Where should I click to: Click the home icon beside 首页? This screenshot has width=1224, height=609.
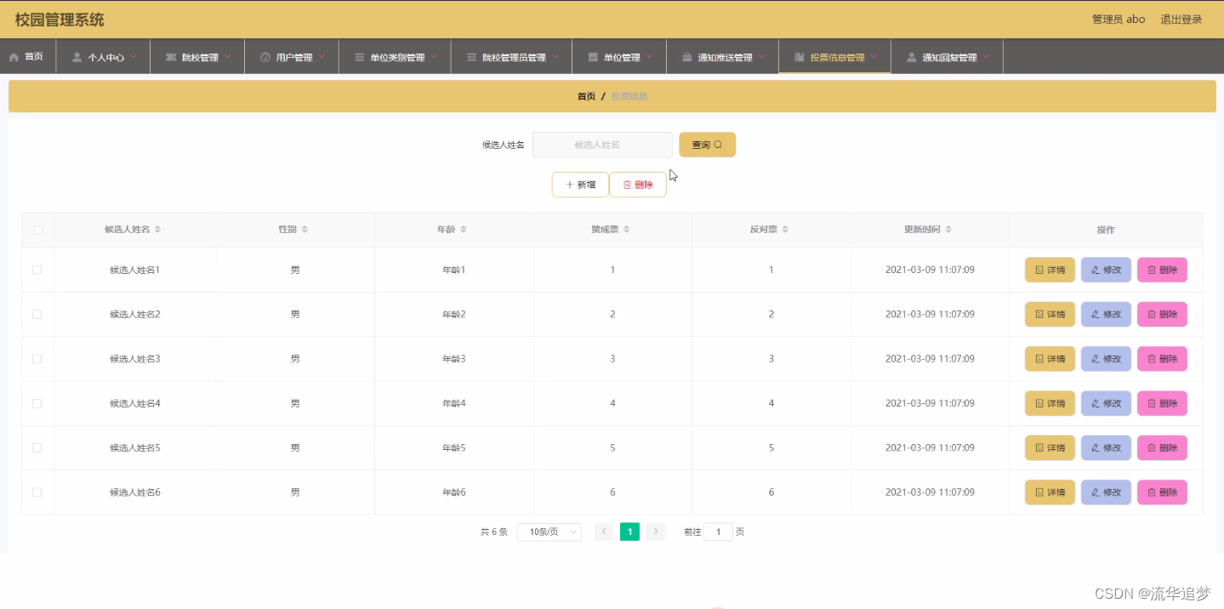point(14,57)
